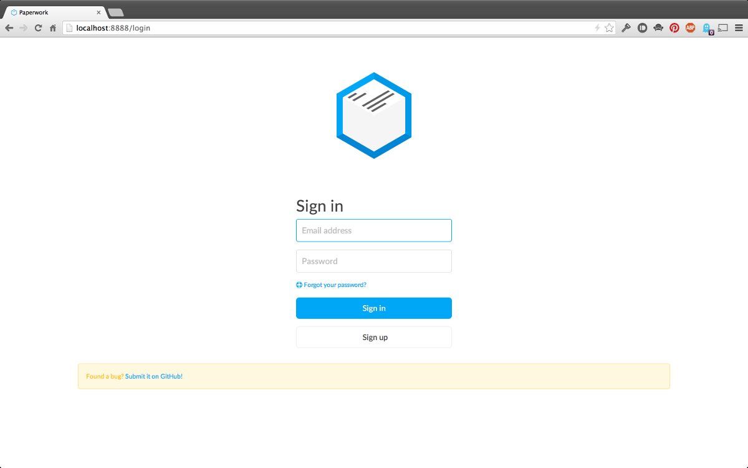This screenshot has height=468, width=748.
Task: Click the Google Cast icon
Action: (723, 28)
